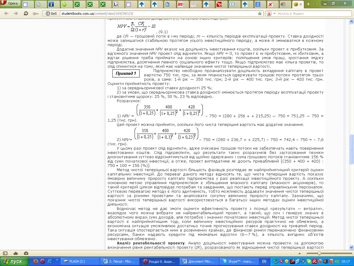Image resolution: width=354 pixels, height=266 pixels.
Task: Click the 'Розрахунок:' text line
Action: (x=129, y=101)
